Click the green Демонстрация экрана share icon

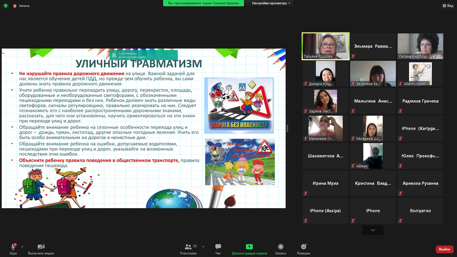coord(249,247)
